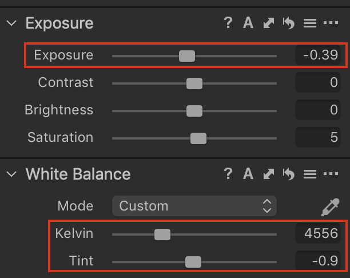Open the Exposure panel's three-dot menu
Image resolution: width=350 pixels, height=278 pixels.
point(331,23)
